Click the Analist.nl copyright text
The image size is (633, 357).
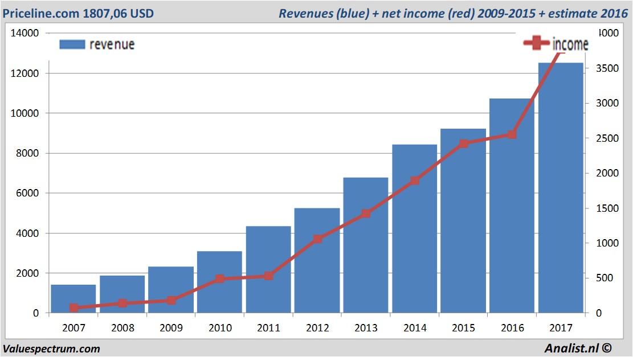(578, 348)
